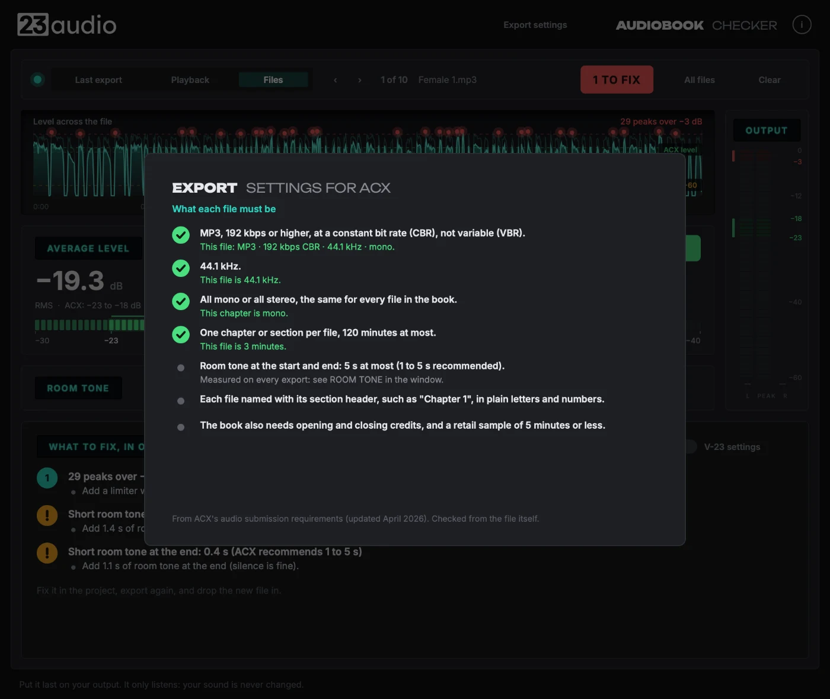Click the grey dot beside file naming requirement
830x699 pixels.
181,401
